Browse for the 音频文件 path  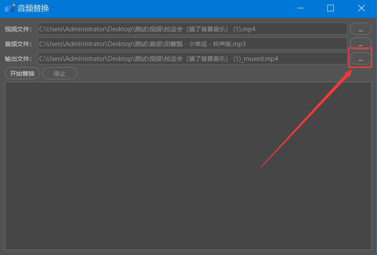(360, 44)
